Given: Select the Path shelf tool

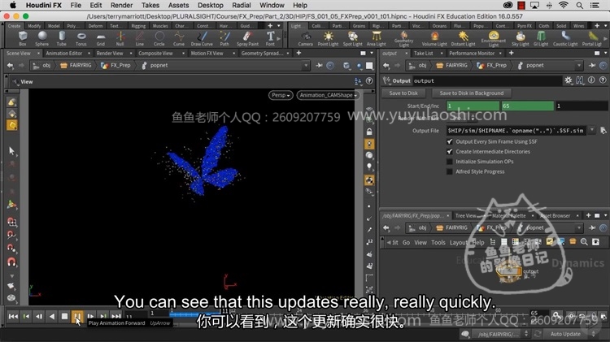Looking at the screenshot, I should (x=224, y=38).
